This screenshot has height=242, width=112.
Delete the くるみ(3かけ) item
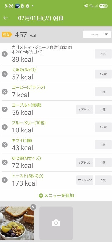(5, 74)
